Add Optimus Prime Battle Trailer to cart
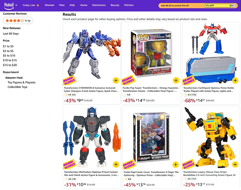Viewport: 241px width, 190px height. [235, 80]
